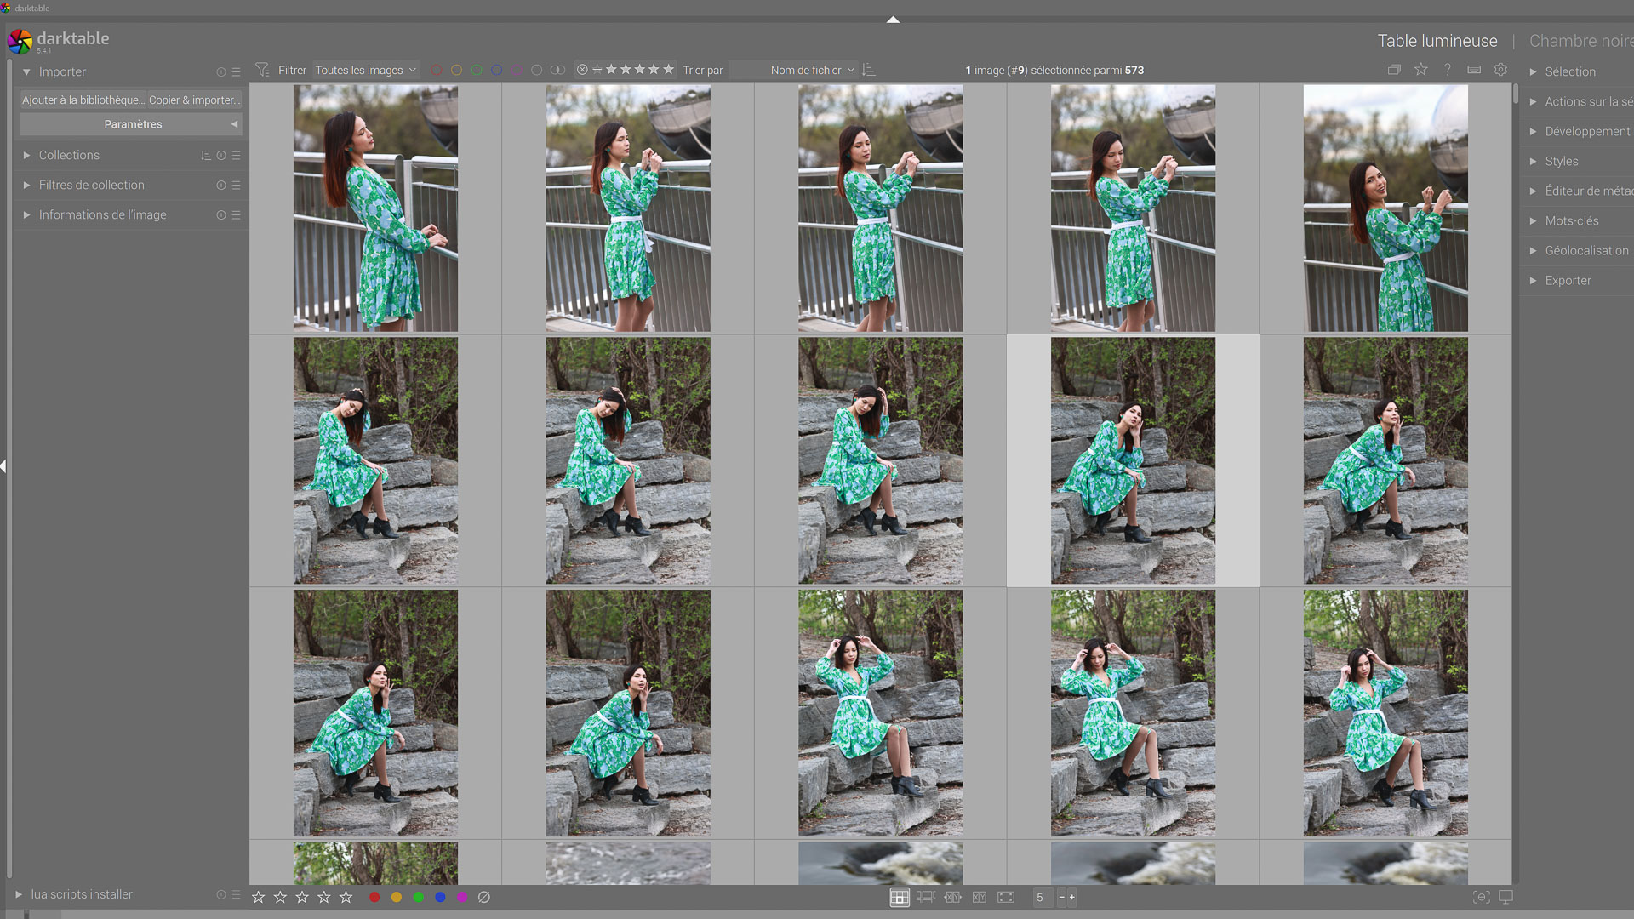Image resolution: width=1634 pixels, height=919 pixels.
Task: Toggle grouped images expand icon in the top bar
Action: coord(1394,70)
